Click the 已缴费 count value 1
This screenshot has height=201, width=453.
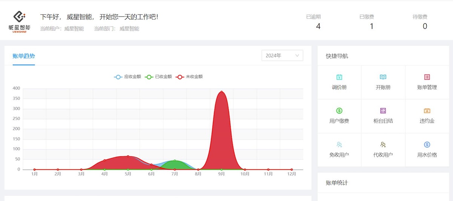click(372, 26)
